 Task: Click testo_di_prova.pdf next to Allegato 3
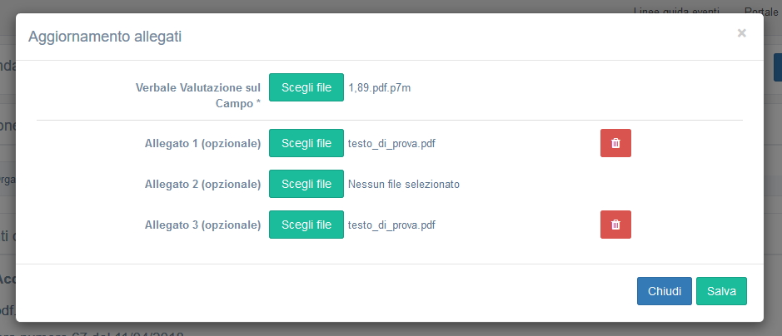(391, 225)
